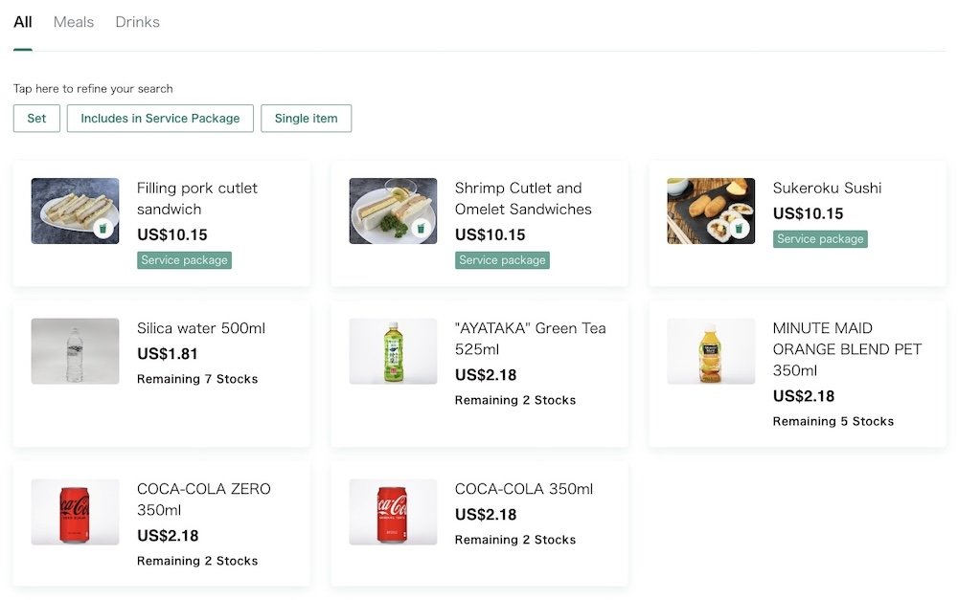The image size is (958, 600).
Task: Switch to the Meals tab
Action: pos(74,22)
